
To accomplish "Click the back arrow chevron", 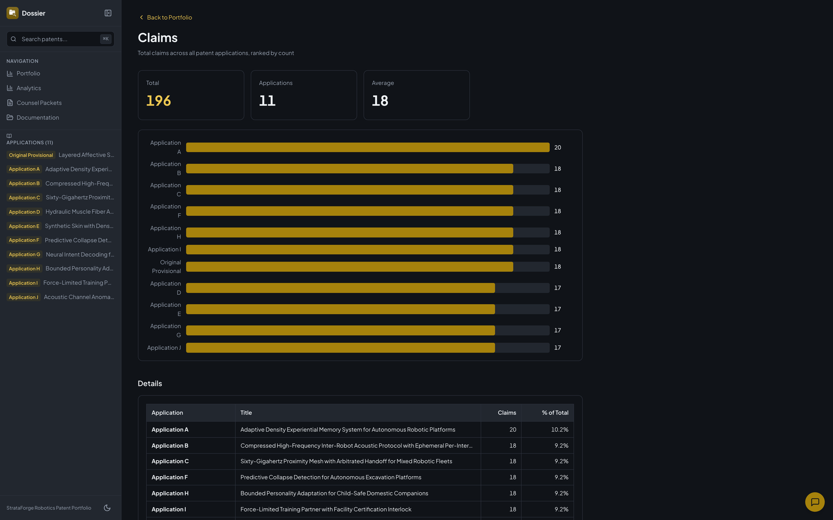I will click(x=141, y=18).
